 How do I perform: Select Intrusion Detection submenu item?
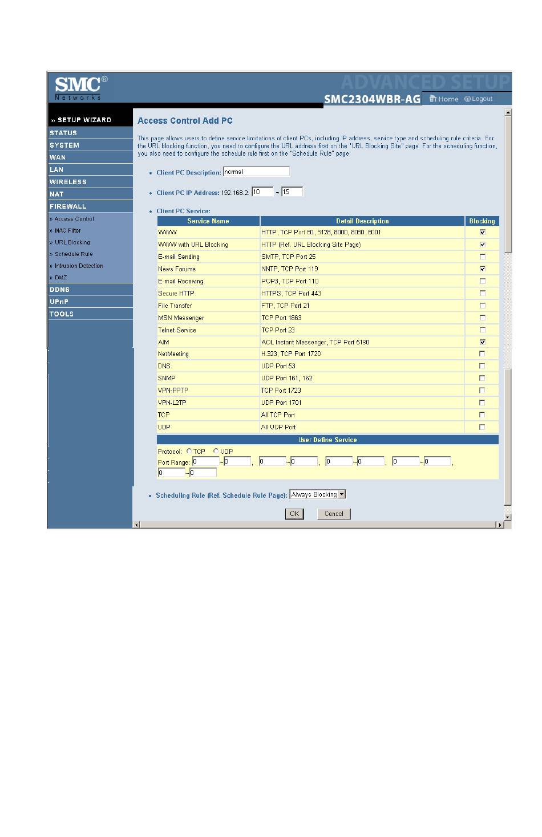[79, 266]
